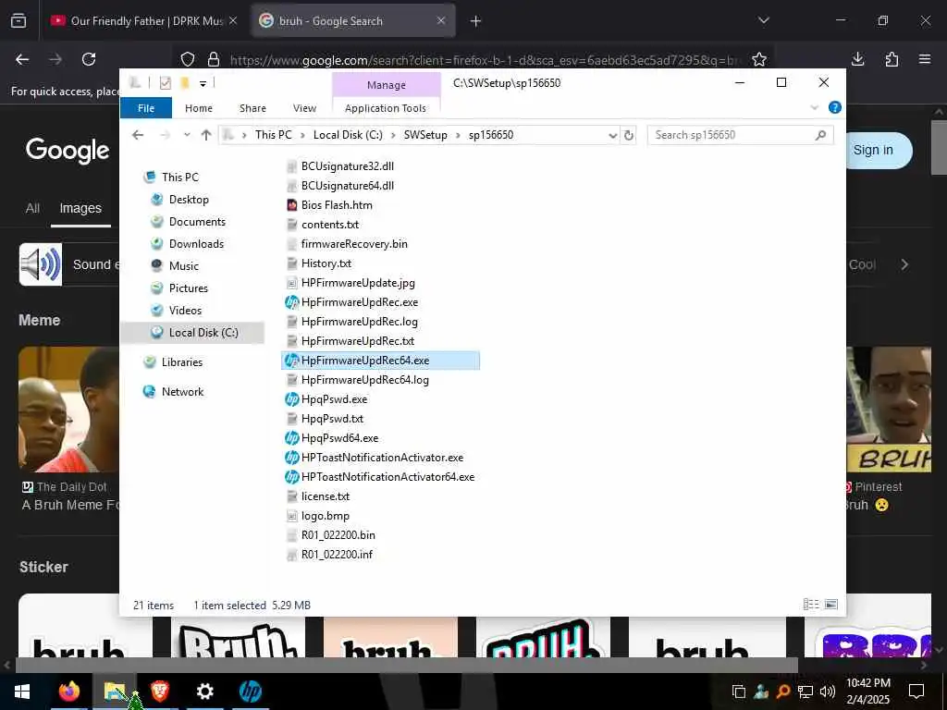Open the Customize Quick Access Toolbar dropdown

tap(203, 83)
